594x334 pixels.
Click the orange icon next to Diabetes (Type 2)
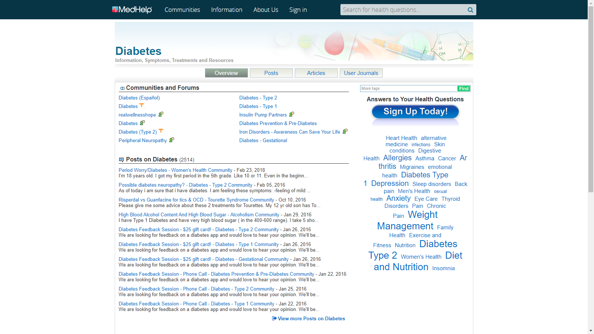161,131
